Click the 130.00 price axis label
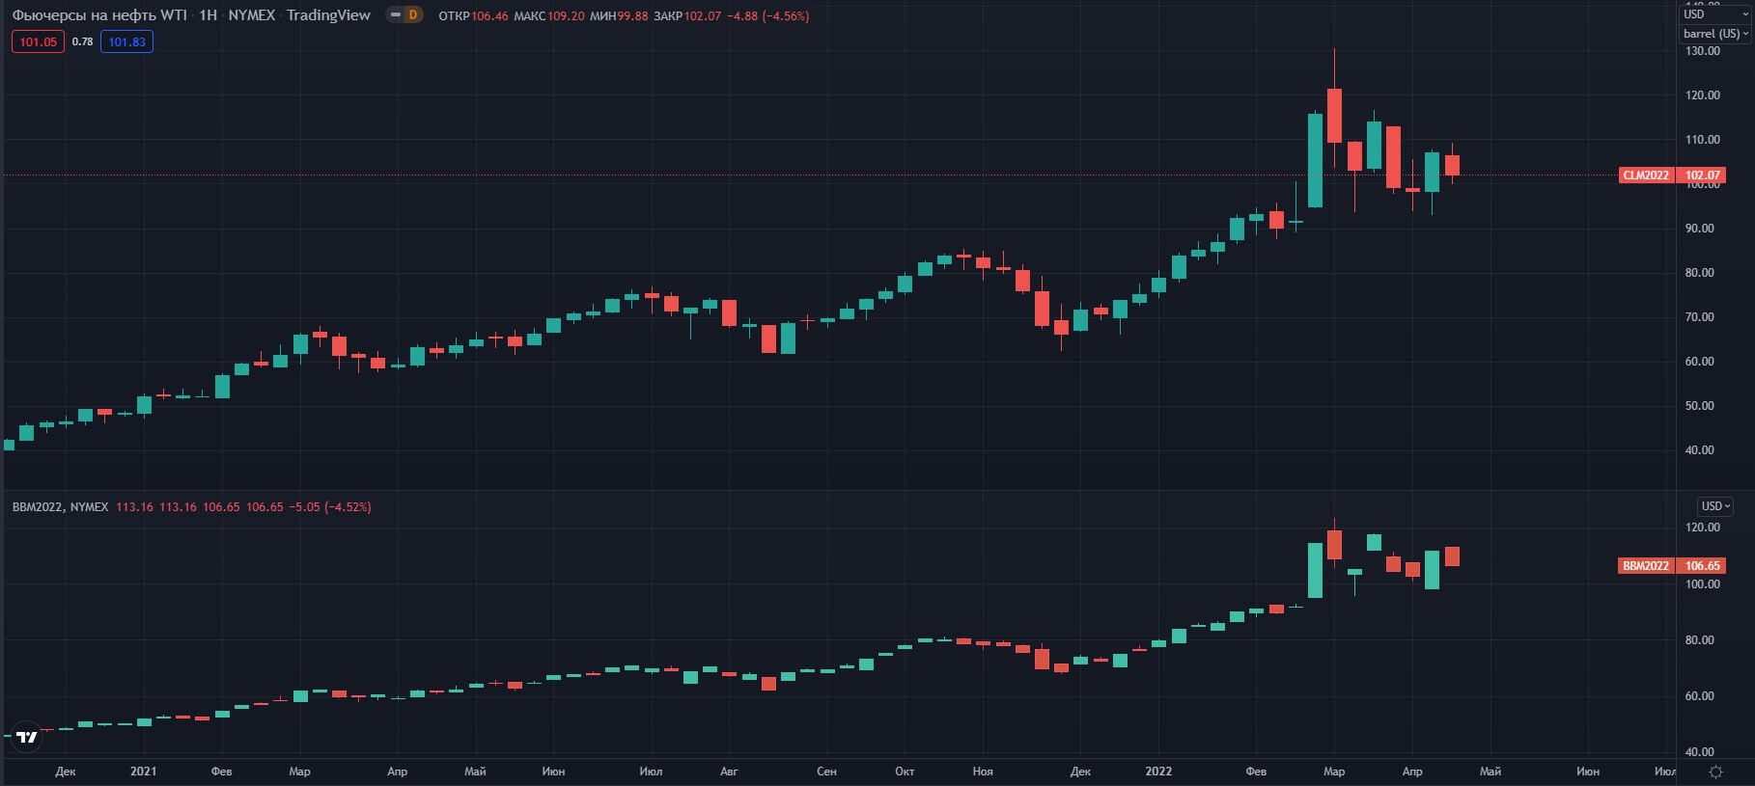1755x786 pixels. point(1703,51)
